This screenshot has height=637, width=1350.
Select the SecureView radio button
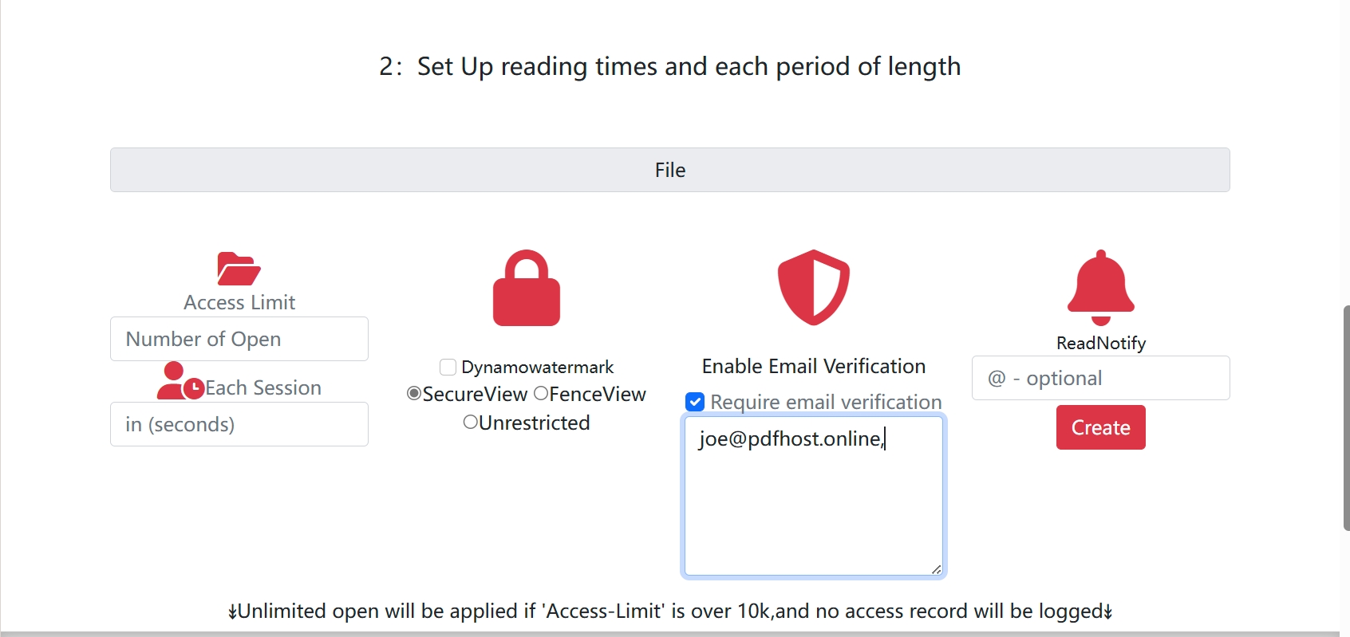pyautogui.click(x=412, y=394)
